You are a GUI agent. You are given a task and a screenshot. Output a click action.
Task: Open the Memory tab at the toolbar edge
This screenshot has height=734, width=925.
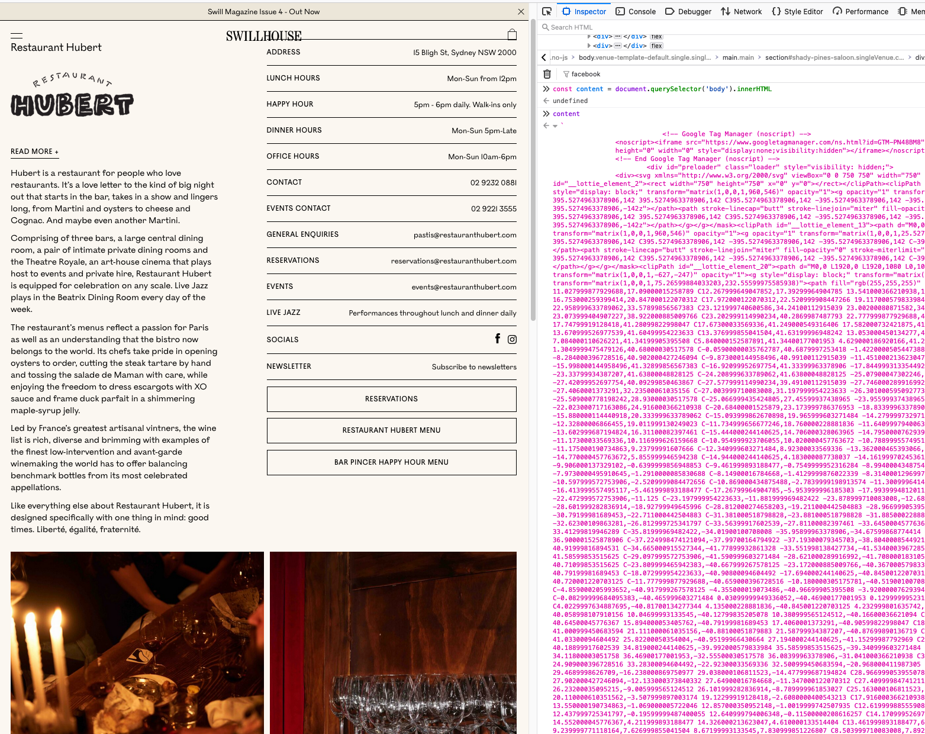[911, 11]
